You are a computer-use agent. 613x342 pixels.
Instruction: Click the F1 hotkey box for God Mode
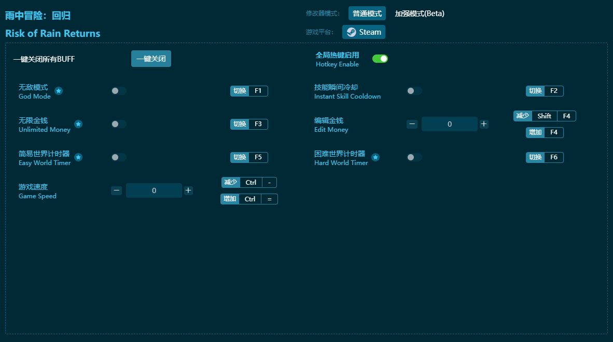pyautogui.click(x=258, y=91)
